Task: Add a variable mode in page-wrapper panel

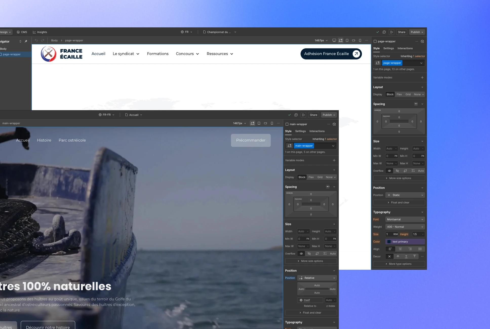Action: pyautogui.click(x=422, y=78)
